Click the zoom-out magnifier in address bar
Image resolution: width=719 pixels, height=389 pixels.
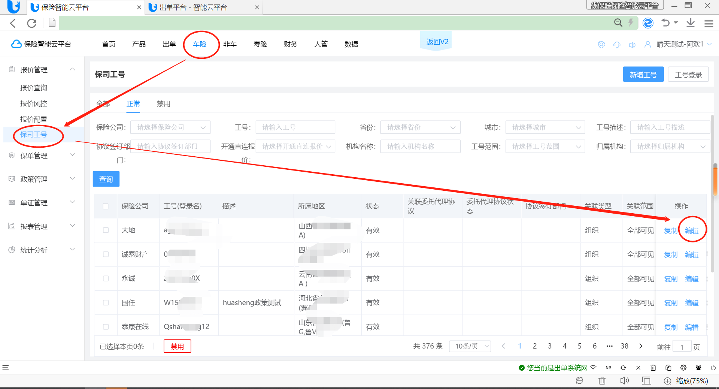click(x=618, y=23)
